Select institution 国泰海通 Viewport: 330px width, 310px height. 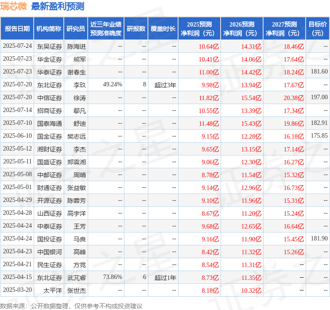[x=50, y=124]
